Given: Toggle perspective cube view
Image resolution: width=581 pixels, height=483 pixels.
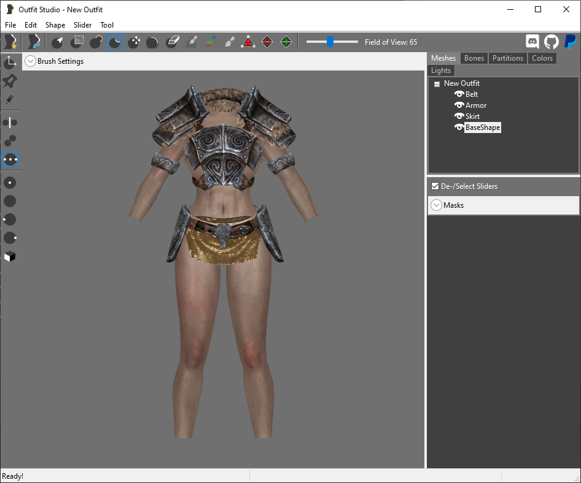Looking at the screenshot, I should click(10, 256).
